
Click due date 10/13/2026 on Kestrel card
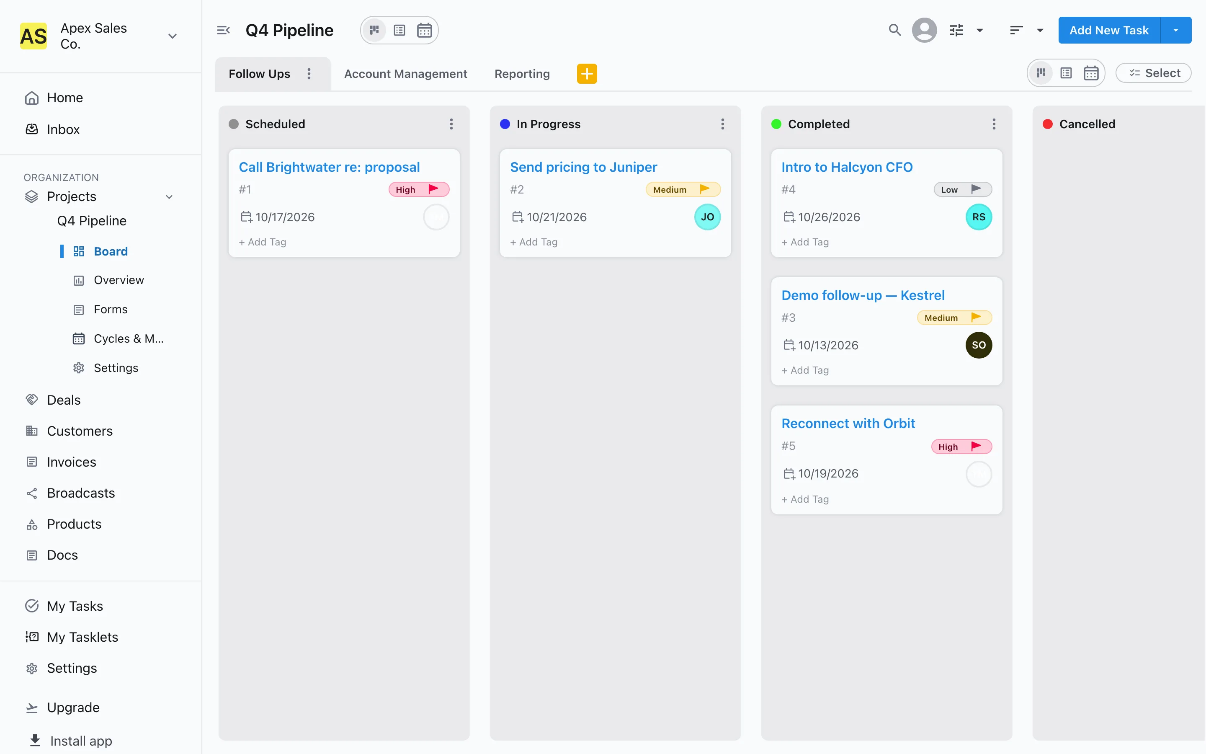click(x=828, y=345)
